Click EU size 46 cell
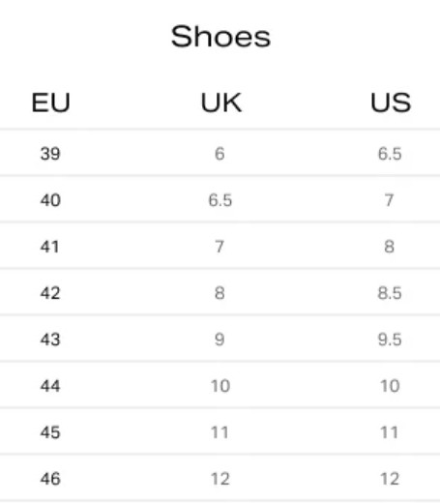The height and width of the screenshot is (503, 440). tap(50, 479)
